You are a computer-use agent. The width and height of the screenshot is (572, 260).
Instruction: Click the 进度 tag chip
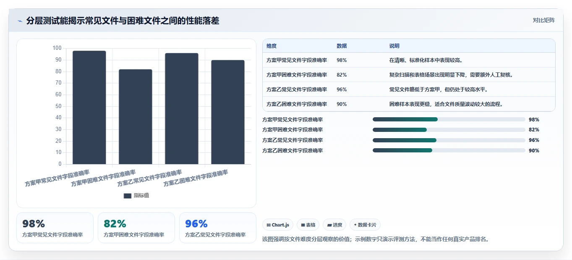[x=334, y=225]
